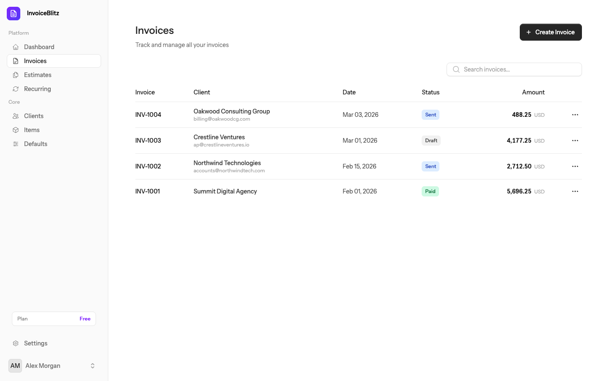Open the Estimates section
Screen dimensions: 609x381
click(x=38, y=75)
